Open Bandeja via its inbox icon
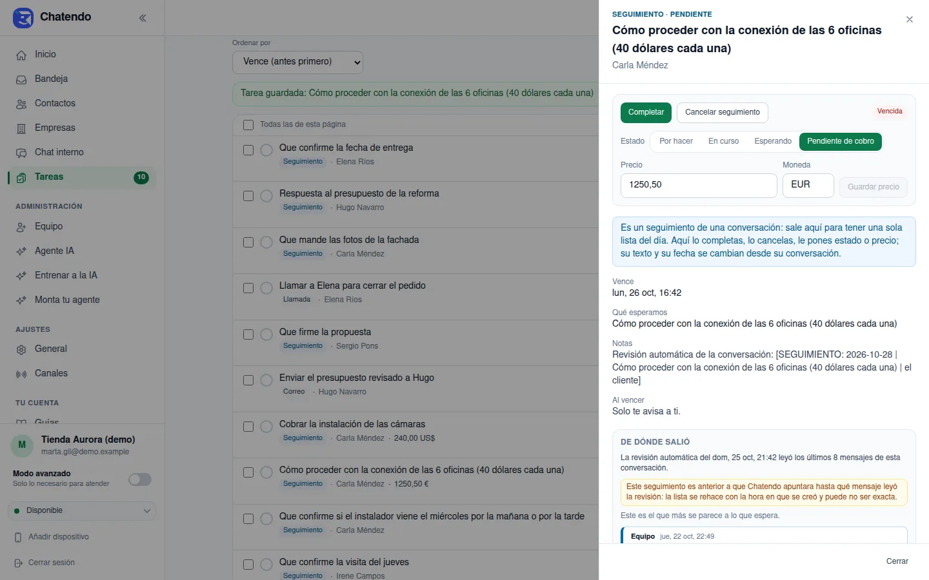 [x=21, y=79]
